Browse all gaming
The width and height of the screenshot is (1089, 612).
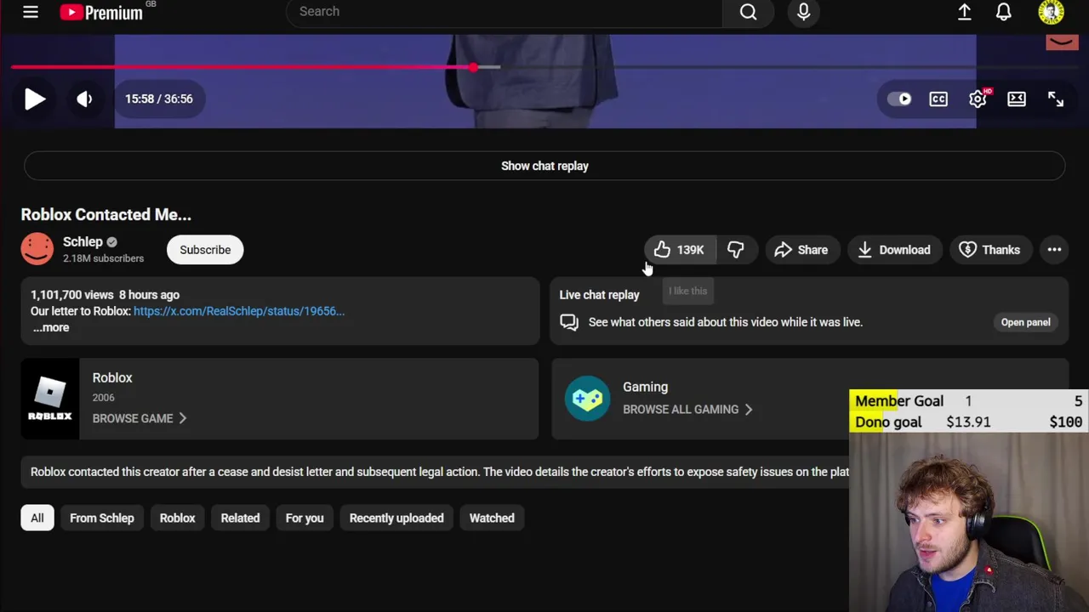point(687,410)
